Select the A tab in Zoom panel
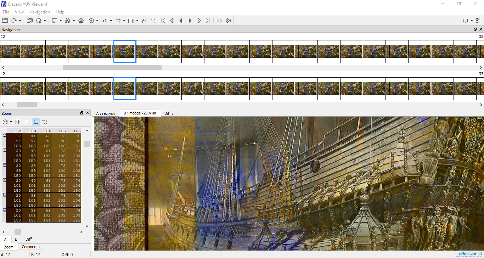The width and height of the screenshot is (484, 258). [x=5, y=239]
